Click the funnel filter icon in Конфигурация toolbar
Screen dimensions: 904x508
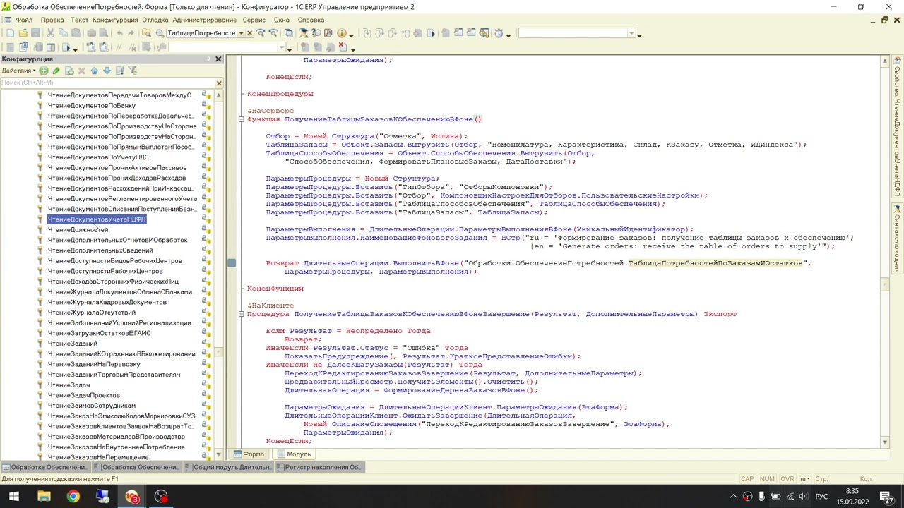(133, 71)
